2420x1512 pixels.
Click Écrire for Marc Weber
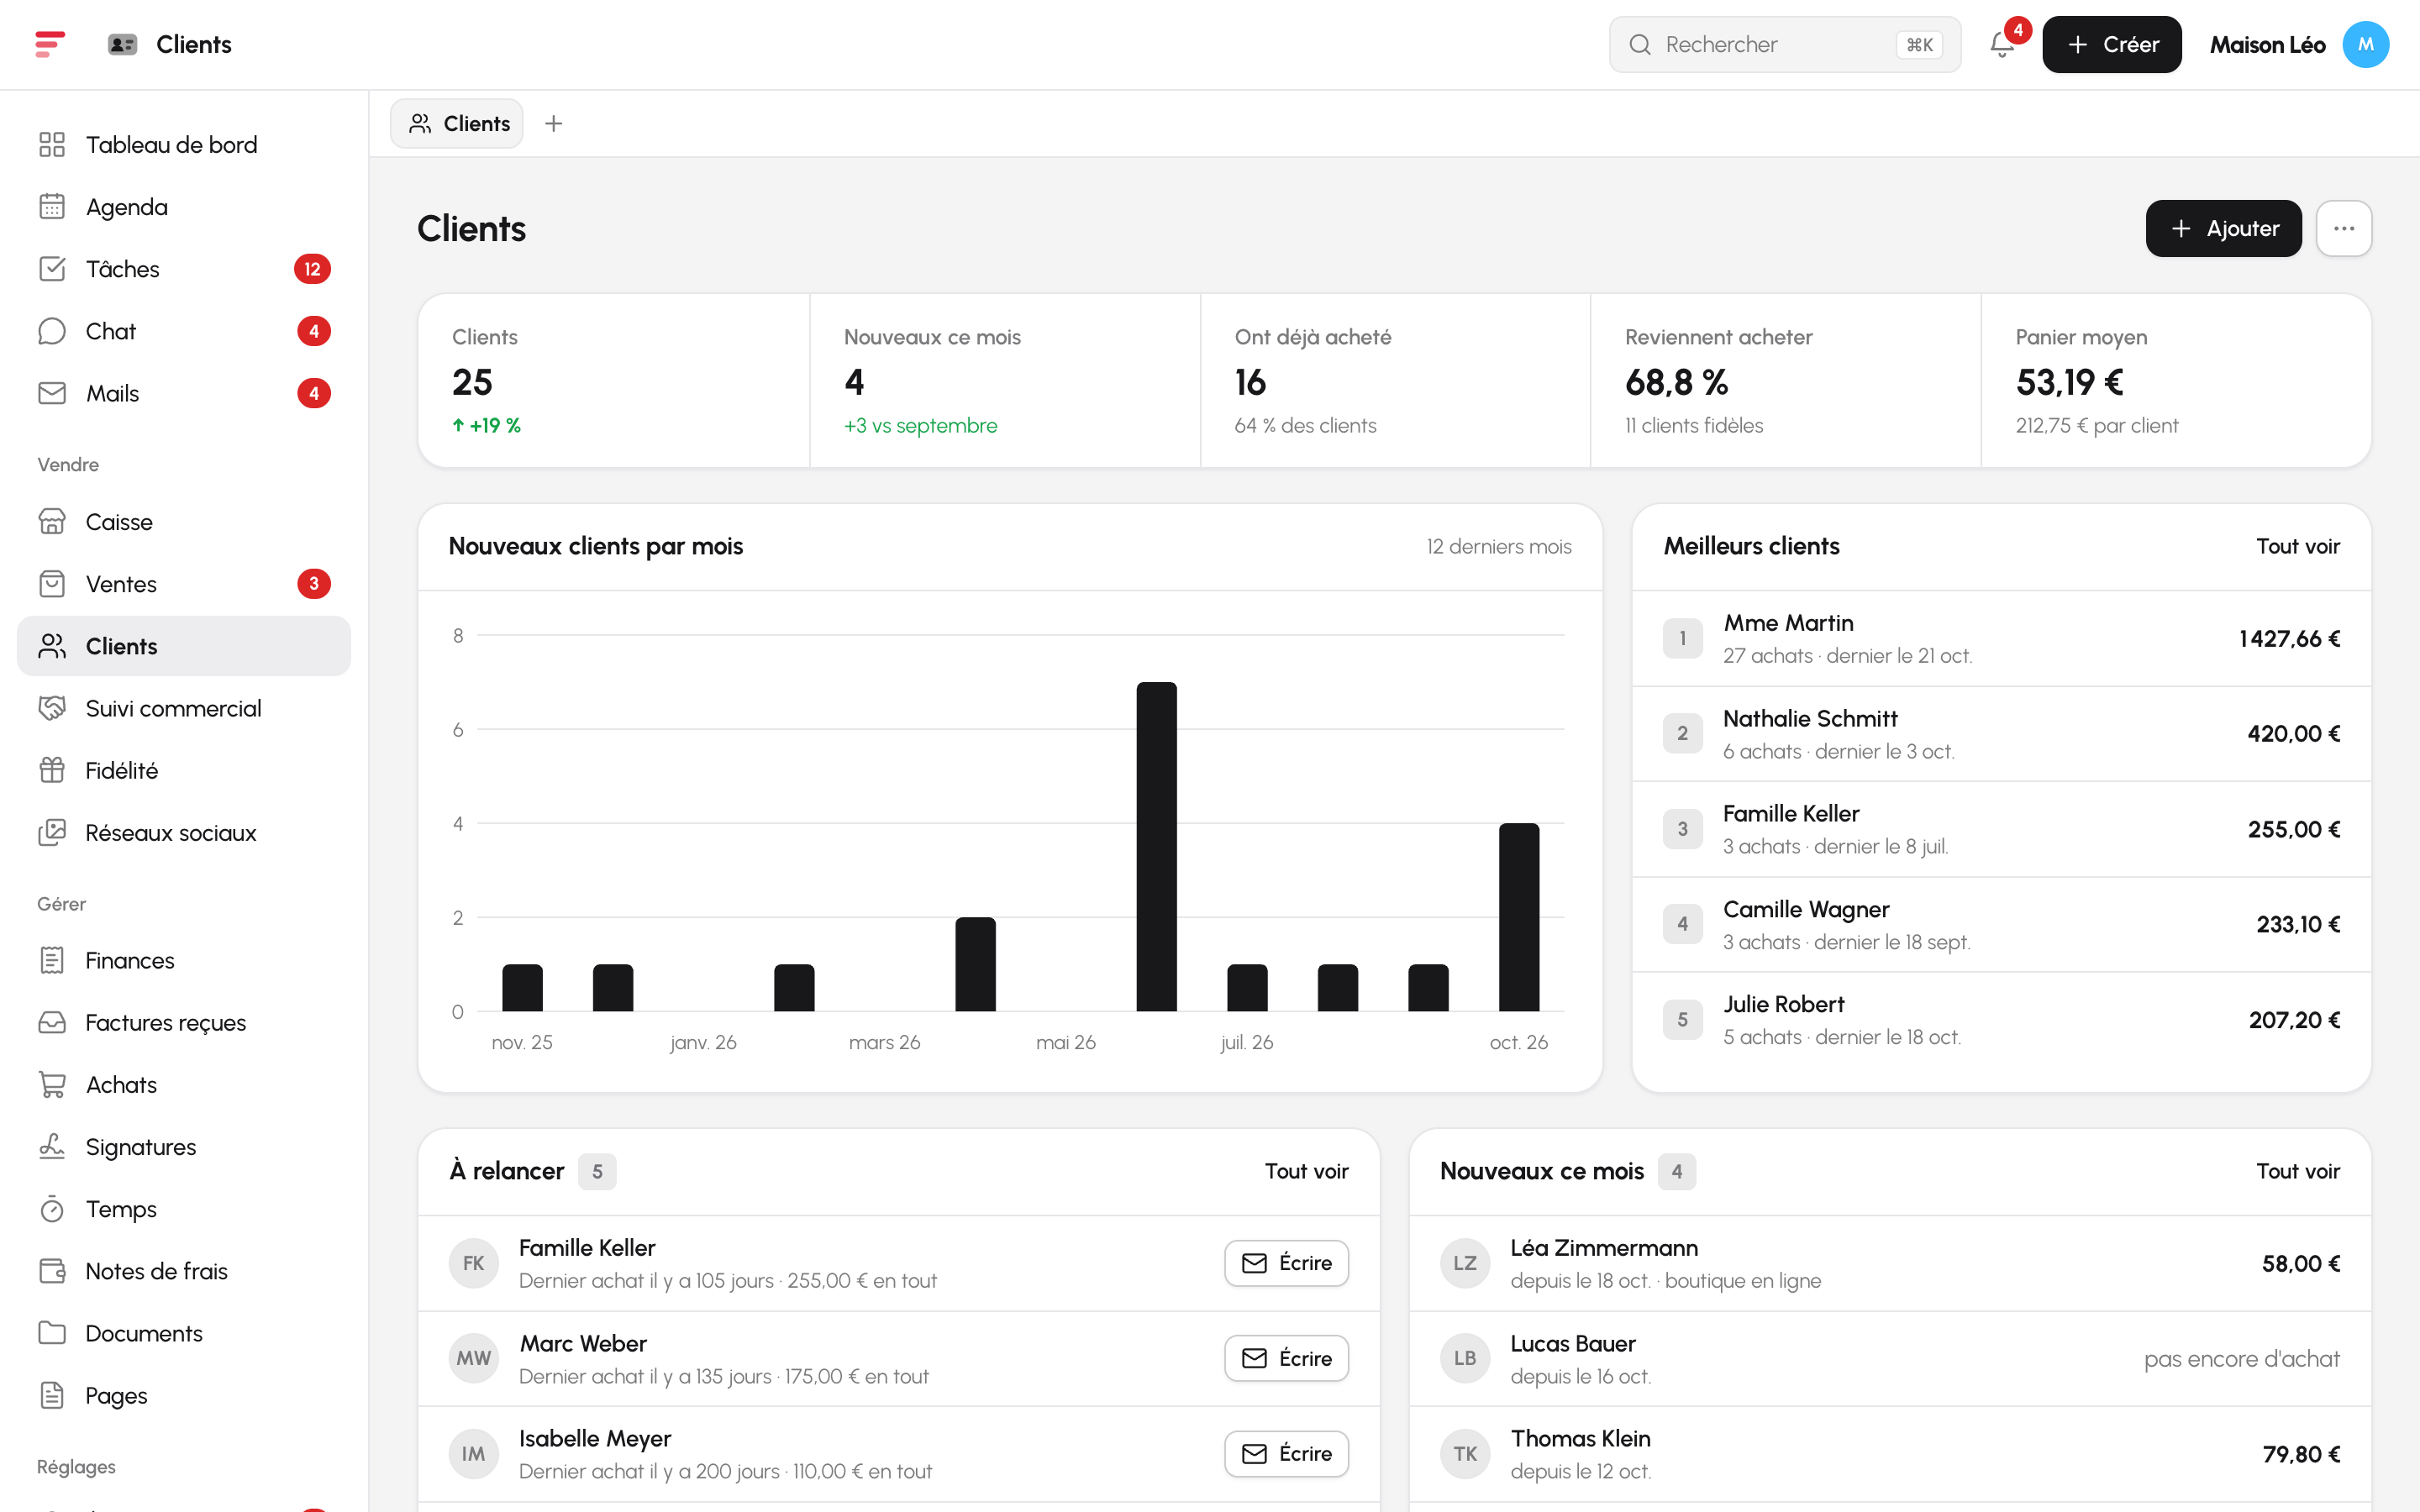(x=1286, y=1358)
